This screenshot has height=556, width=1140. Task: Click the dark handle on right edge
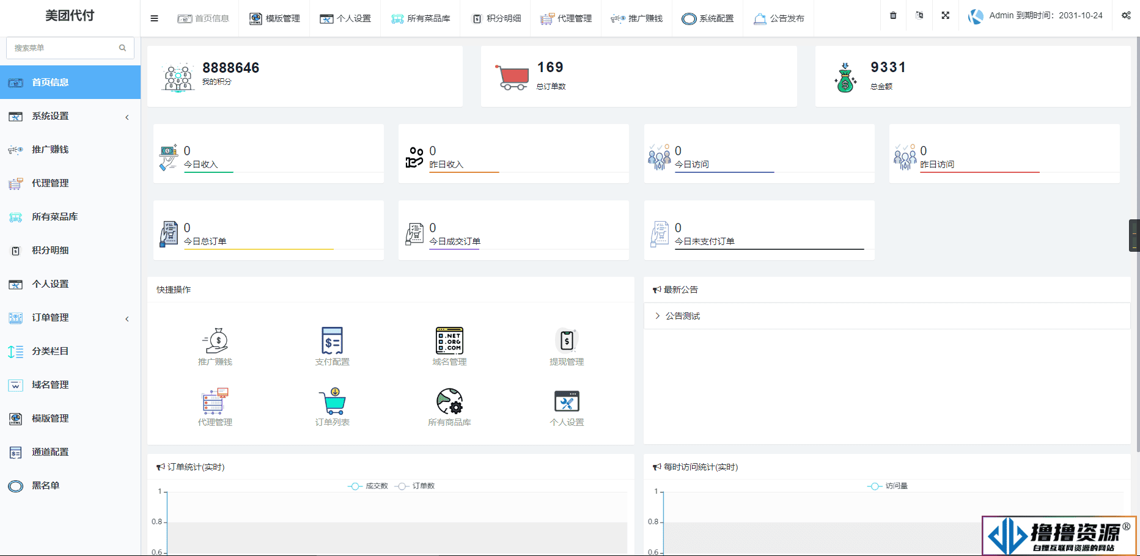(x=1134, y=235)
